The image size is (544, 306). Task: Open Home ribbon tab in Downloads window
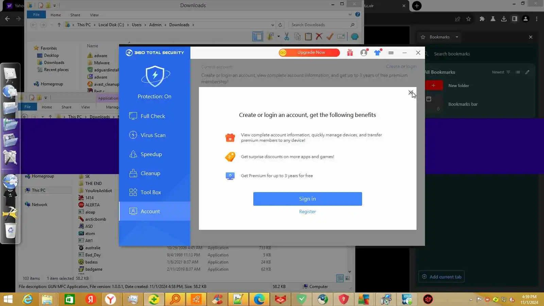(56, 15)
